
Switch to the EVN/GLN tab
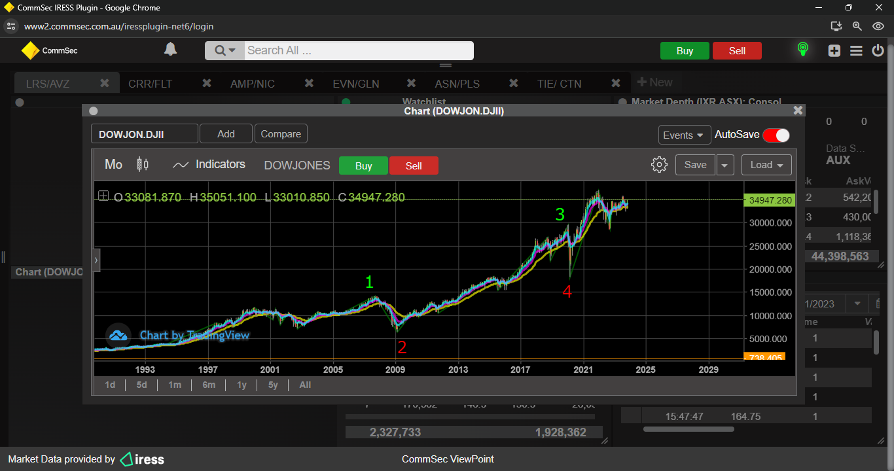pos(355,84)
